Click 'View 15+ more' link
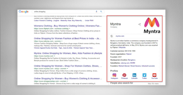Viewport: 183px width, 95px height. click(x=153, y=84)
